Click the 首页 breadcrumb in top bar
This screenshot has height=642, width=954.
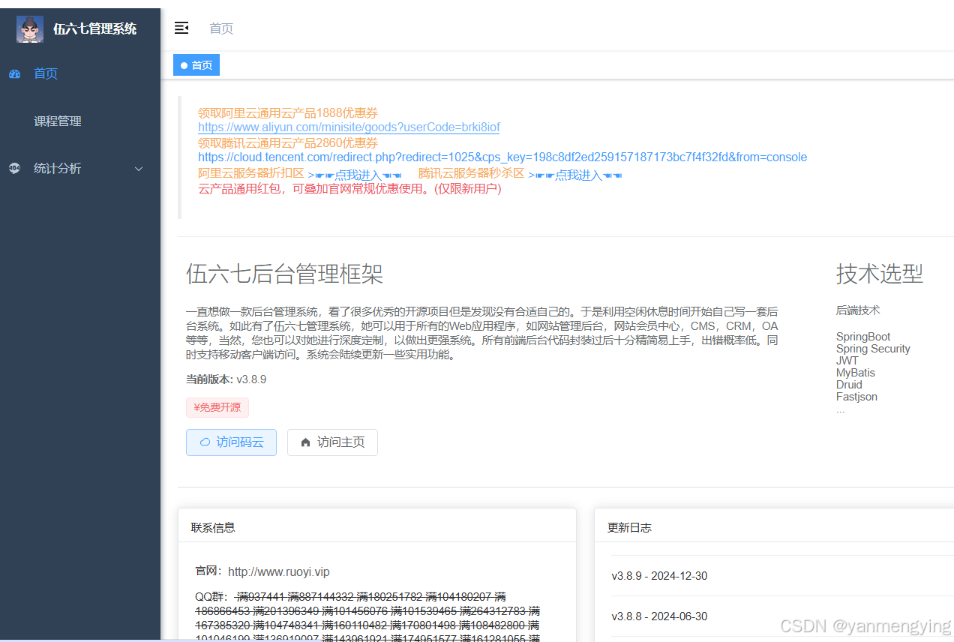coord(221,28)
